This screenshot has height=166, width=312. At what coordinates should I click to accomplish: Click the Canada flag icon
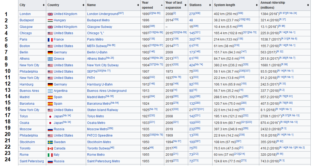(50, 148)
